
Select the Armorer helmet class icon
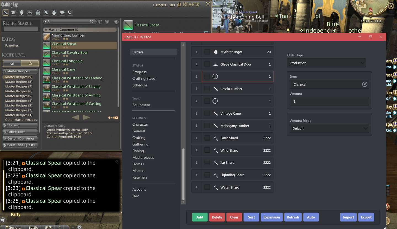[22, 12]
